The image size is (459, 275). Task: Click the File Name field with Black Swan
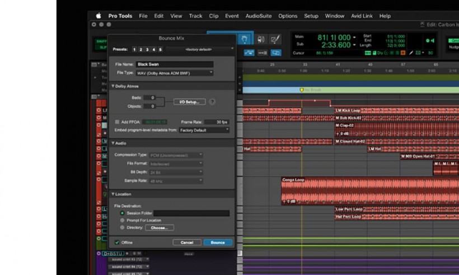click(175, 64)
